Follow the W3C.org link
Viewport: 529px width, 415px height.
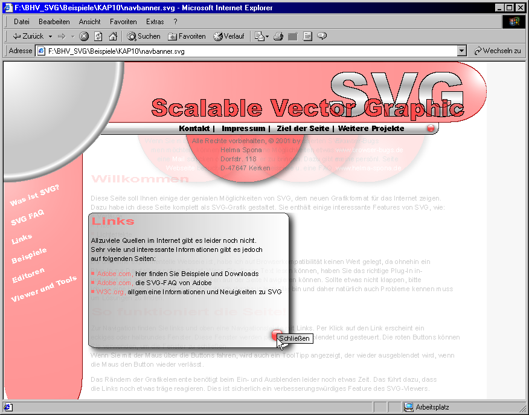[x=111, y=292]
